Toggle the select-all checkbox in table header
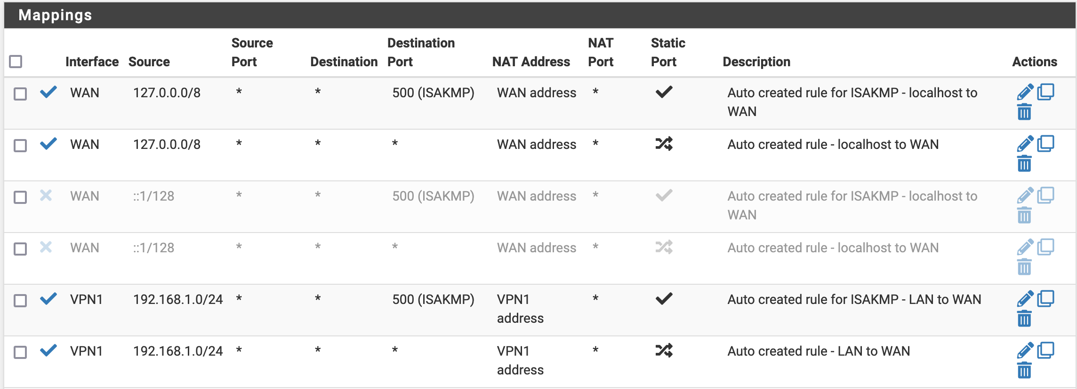 [x=16, y=62]
